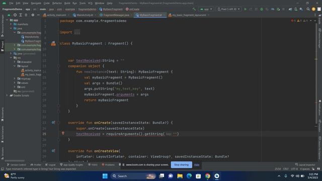Click Stop sharing button
This screenshot has width=322, height=181.
point(181,164)
